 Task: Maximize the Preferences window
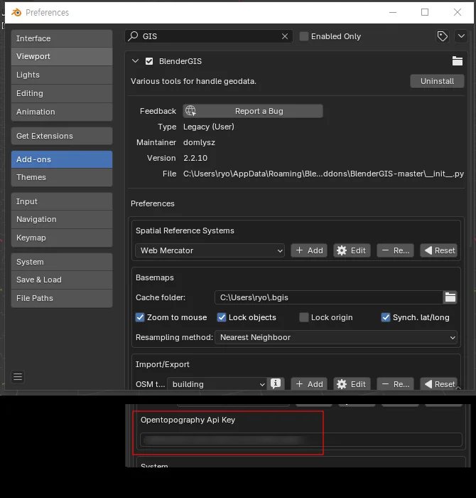425,12
